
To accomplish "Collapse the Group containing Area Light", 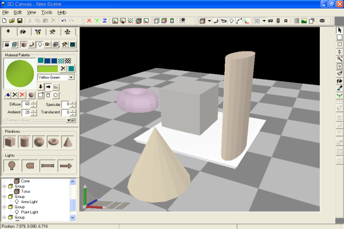I will (x=4, y=196).
